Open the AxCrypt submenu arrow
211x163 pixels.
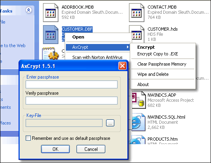coord(127,47)
